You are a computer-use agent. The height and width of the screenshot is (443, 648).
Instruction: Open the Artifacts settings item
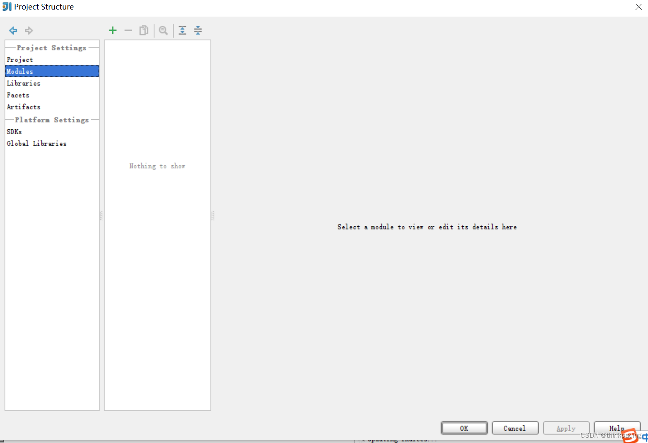[52, 107]
